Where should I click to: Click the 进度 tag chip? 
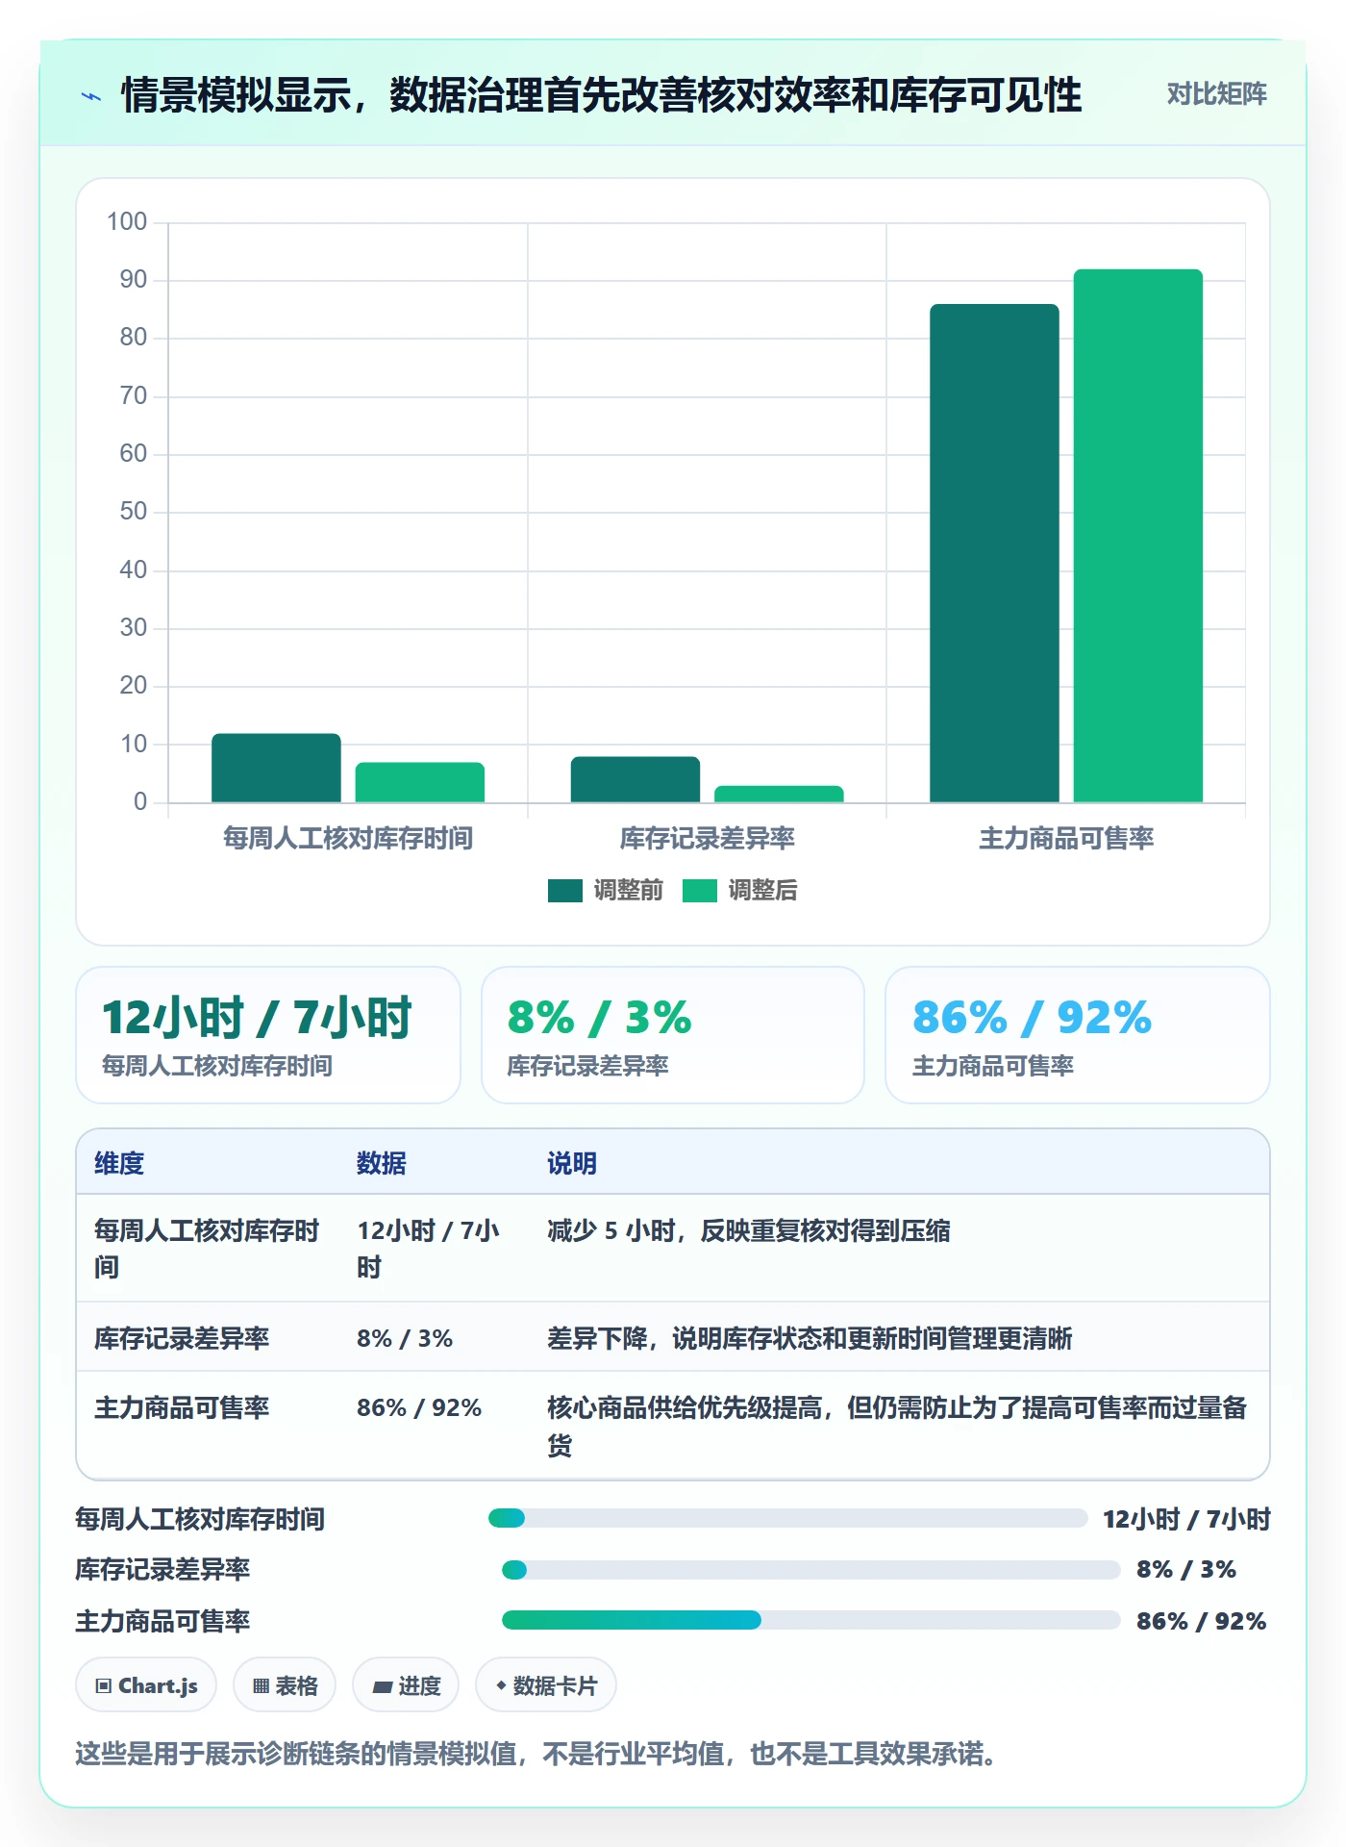tap(406, 1685)
